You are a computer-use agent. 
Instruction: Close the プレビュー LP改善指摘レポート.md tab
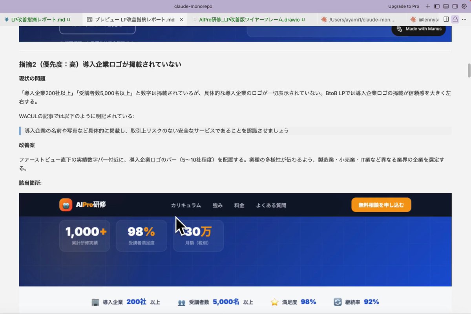pos(181,19)
